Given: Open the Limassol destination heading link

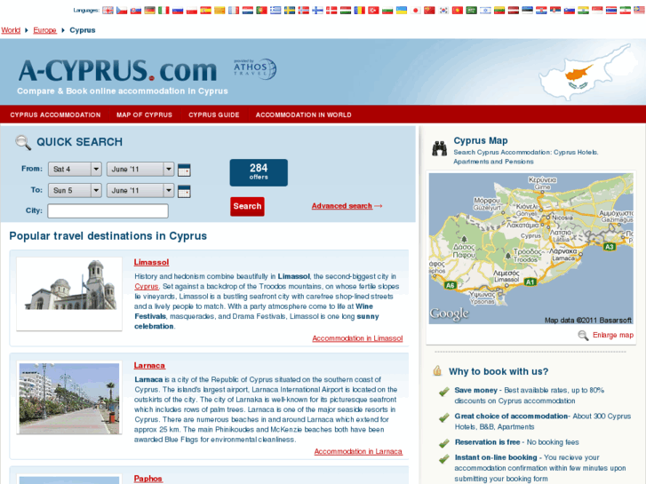Looking at the screenshot, I should (151, 262).
